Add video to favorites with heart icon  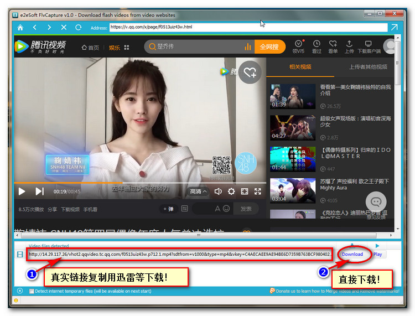pos(250,72)
